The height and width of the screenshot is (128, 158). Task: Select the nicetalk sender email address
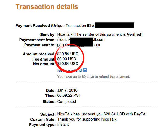[x=81, y=40]
